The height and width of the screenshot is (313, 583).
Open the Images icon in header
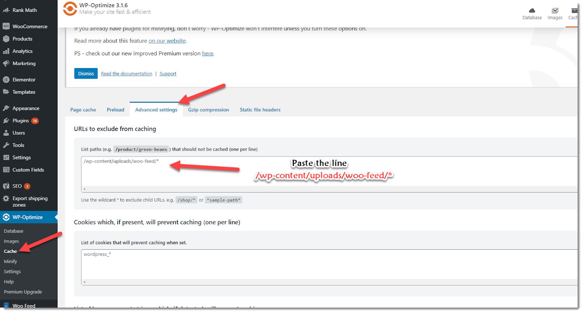click(555, 11)
